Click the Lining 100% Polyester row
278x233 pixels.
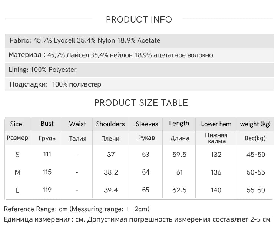click(139, 70)
